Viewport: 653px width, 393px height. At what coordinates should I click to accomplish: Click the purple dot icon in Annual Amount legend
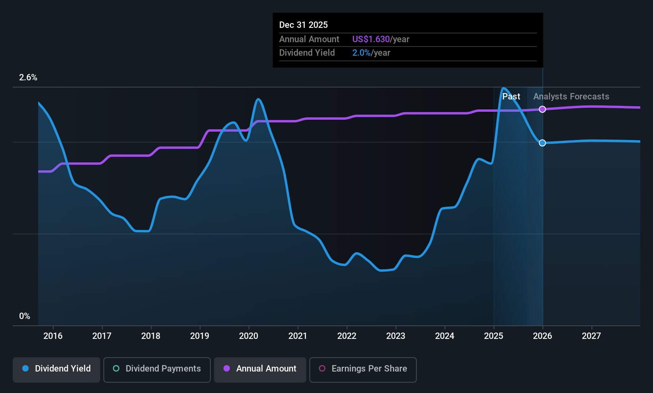click(x=226, y=369)
